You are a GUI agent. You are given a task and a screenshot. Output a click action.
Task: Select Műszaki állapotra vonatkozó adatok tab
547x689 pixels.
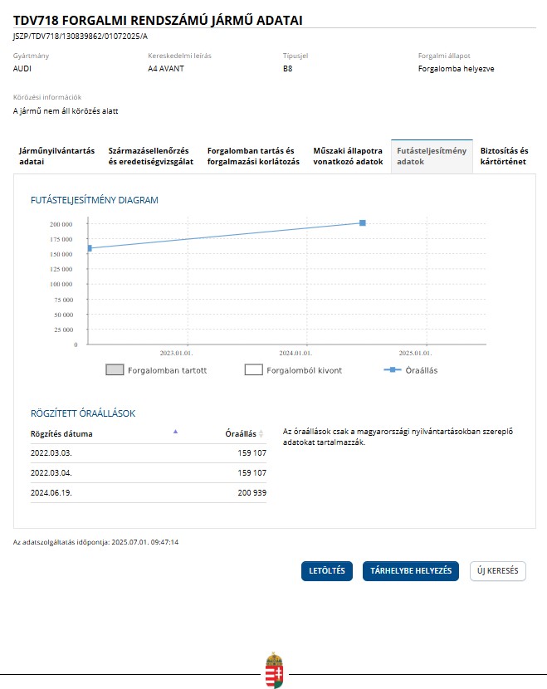tap(348, 156)
